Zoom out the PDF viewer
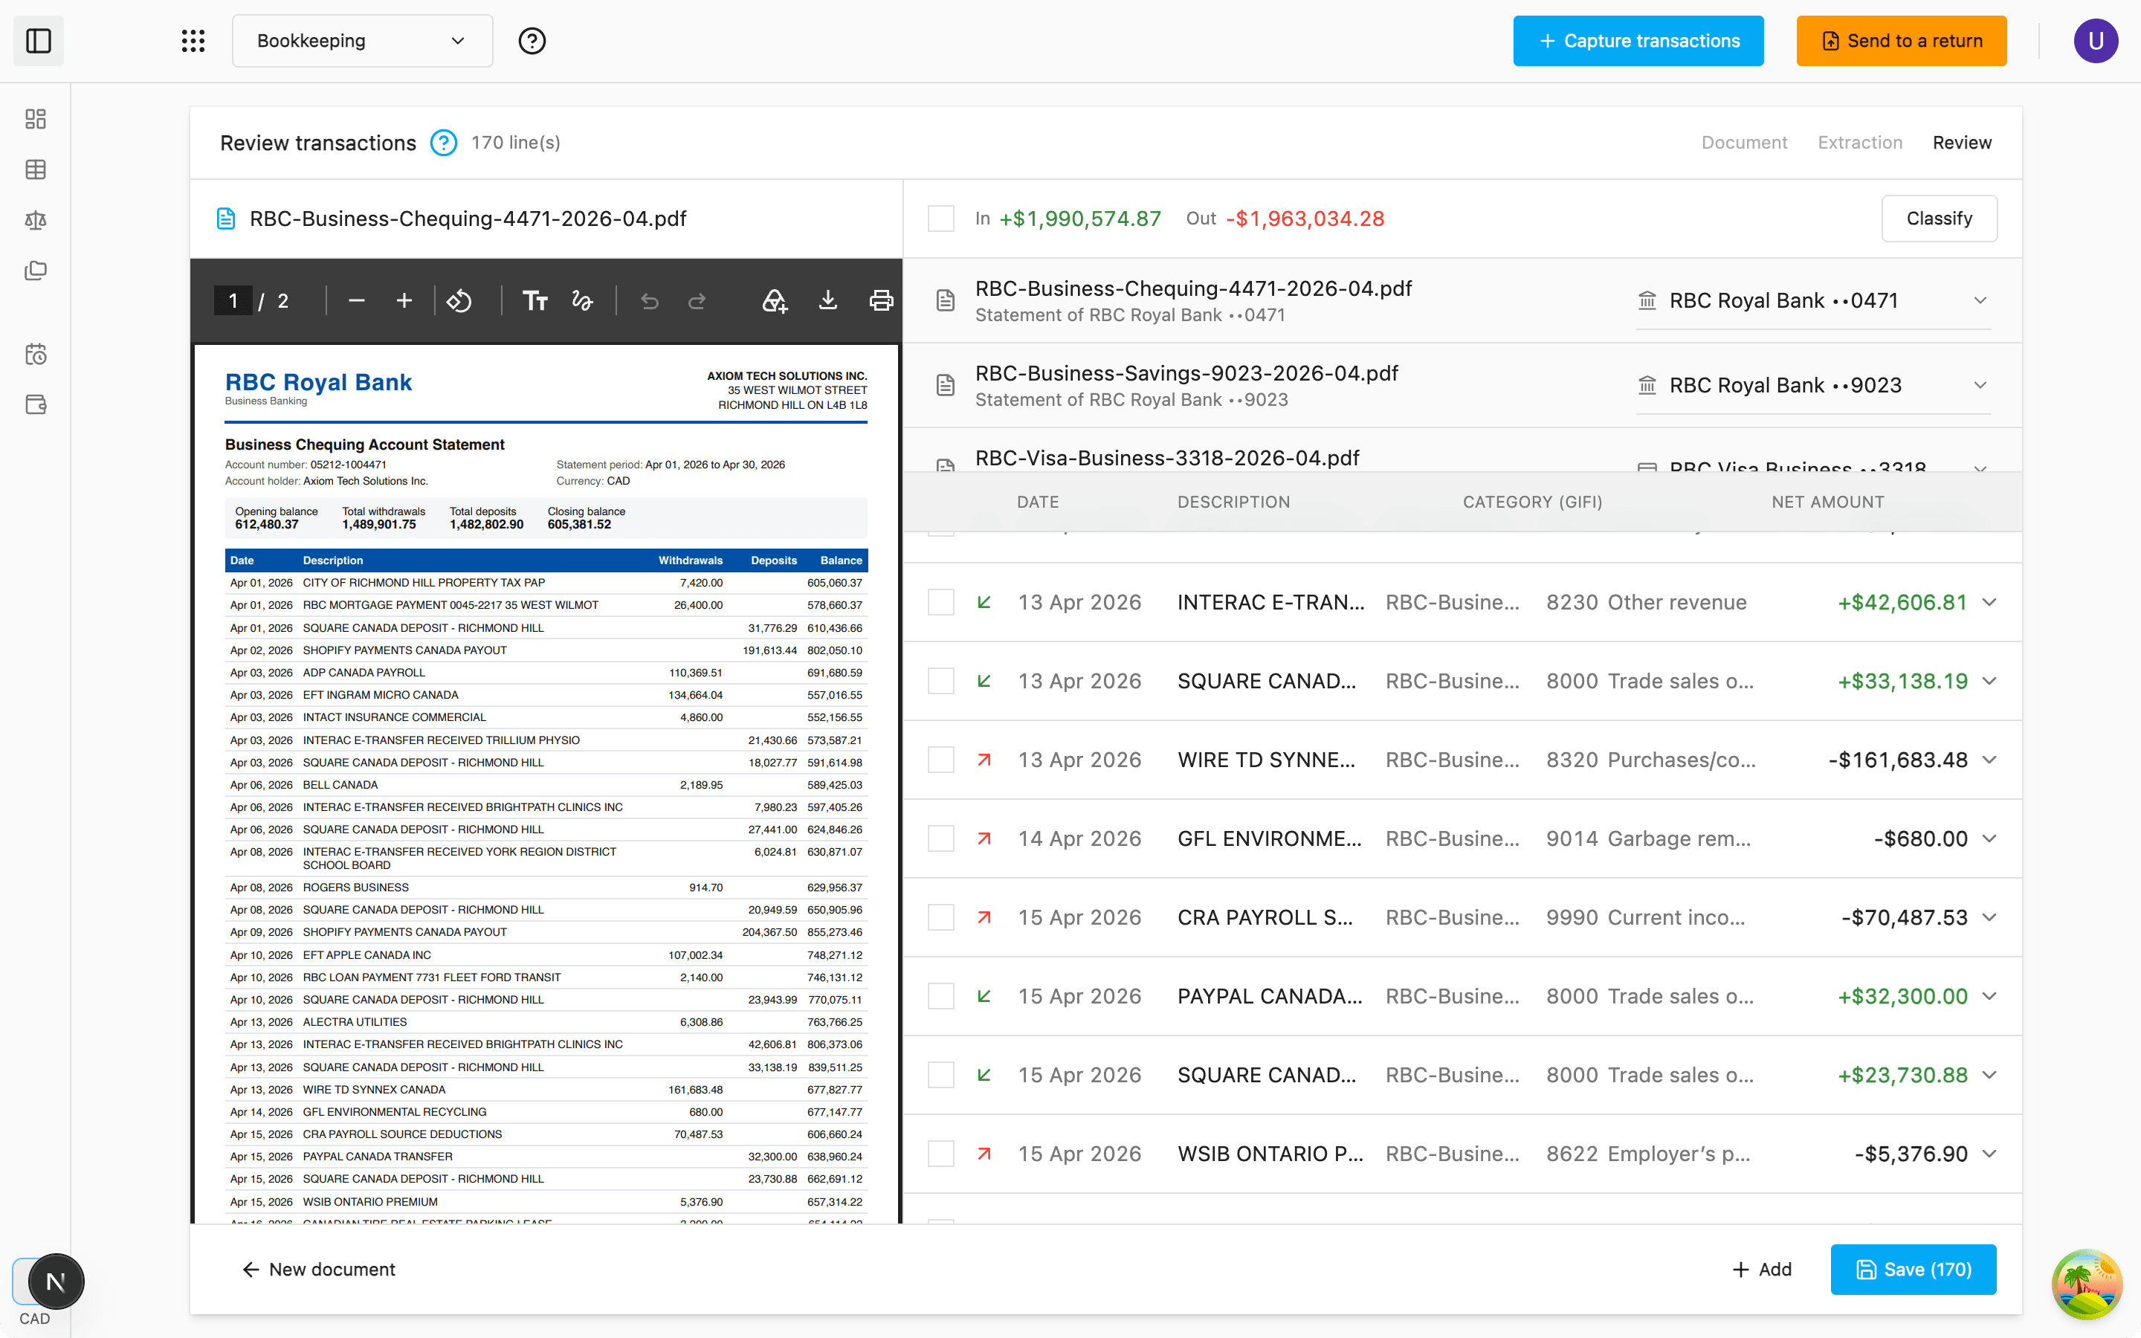Screen dimensions: 2141x1338 point(357,301)
